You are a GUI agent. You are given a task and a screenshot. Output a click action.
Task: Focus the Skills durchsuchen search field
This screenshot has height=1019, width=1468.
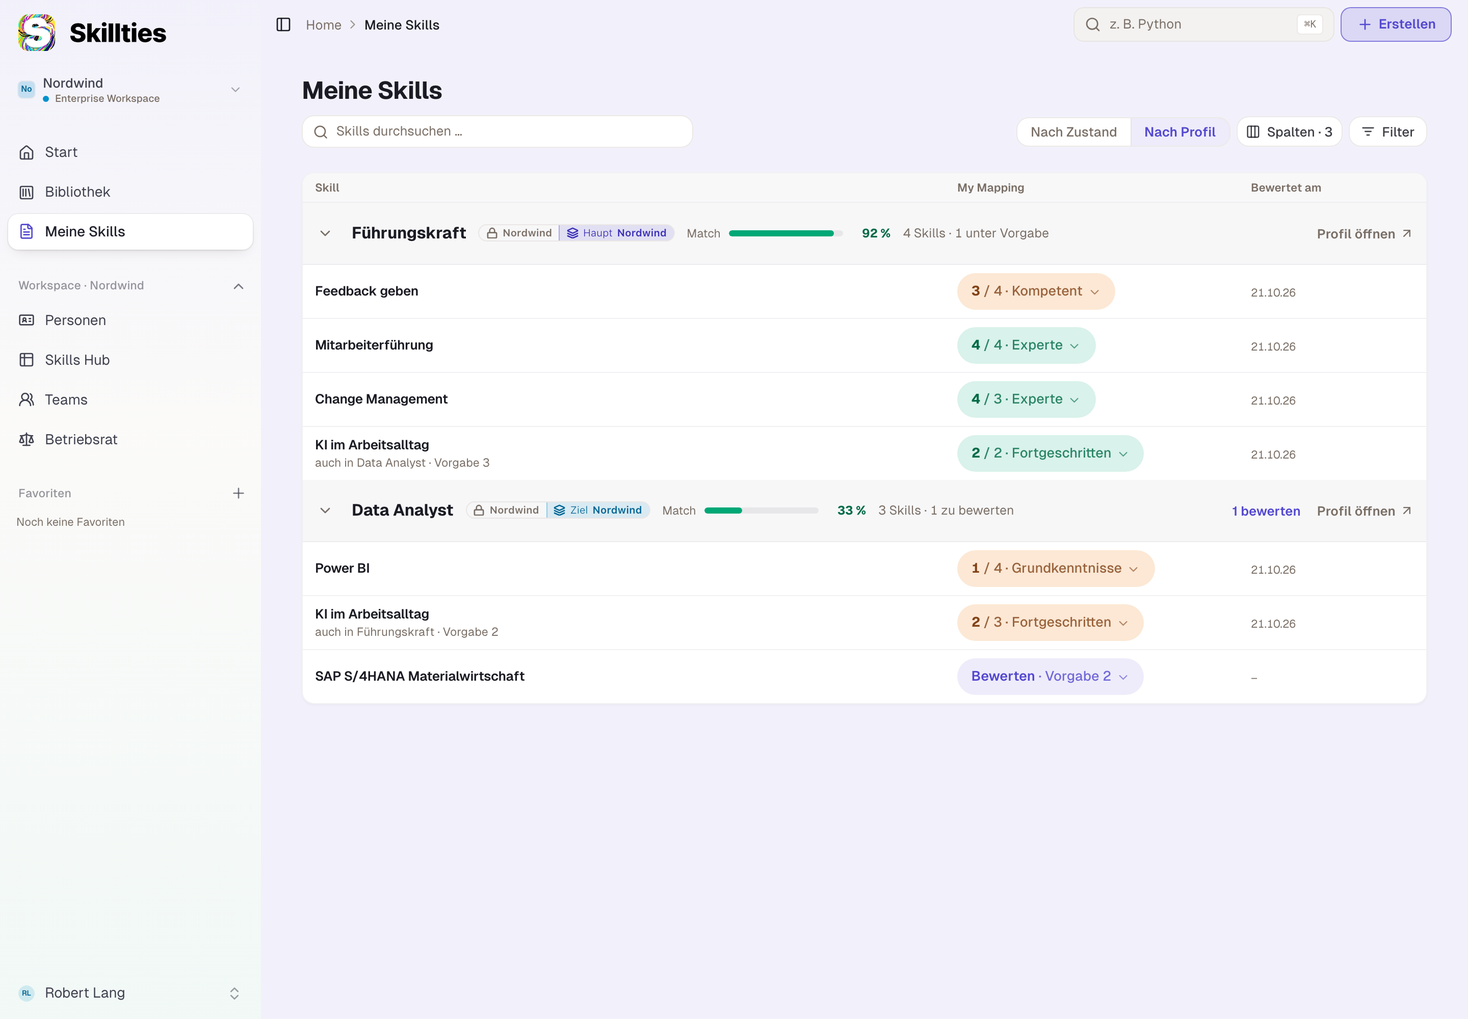(497, 131)
